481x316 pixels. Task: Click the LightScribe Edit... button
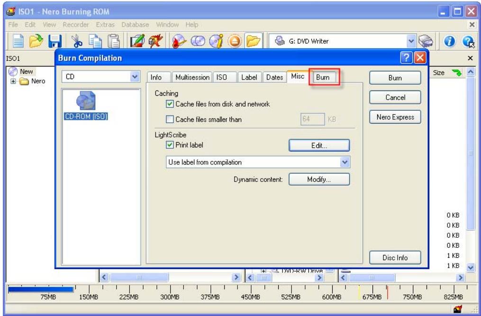coord(319,145)
